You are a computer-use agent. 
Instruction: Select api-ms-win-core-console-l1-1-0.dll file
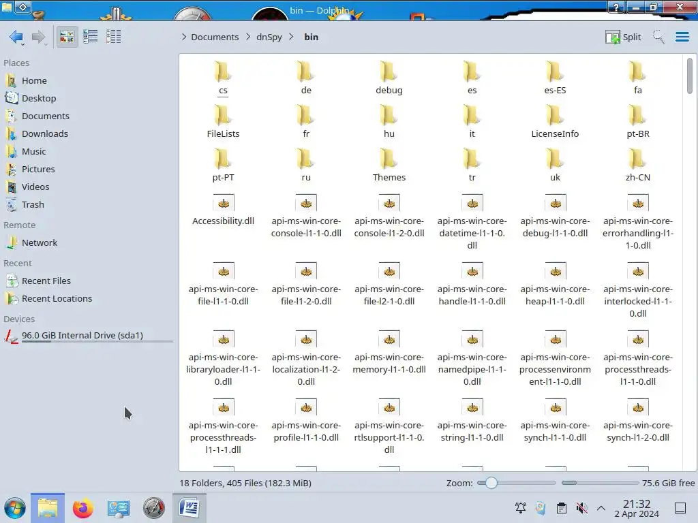click(x=306, y=216)
